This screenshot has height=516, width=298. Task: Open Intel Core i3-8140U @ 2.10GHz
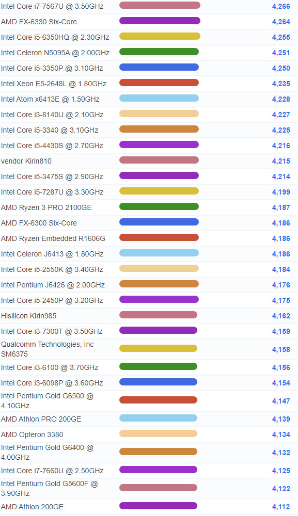(52, 115)
